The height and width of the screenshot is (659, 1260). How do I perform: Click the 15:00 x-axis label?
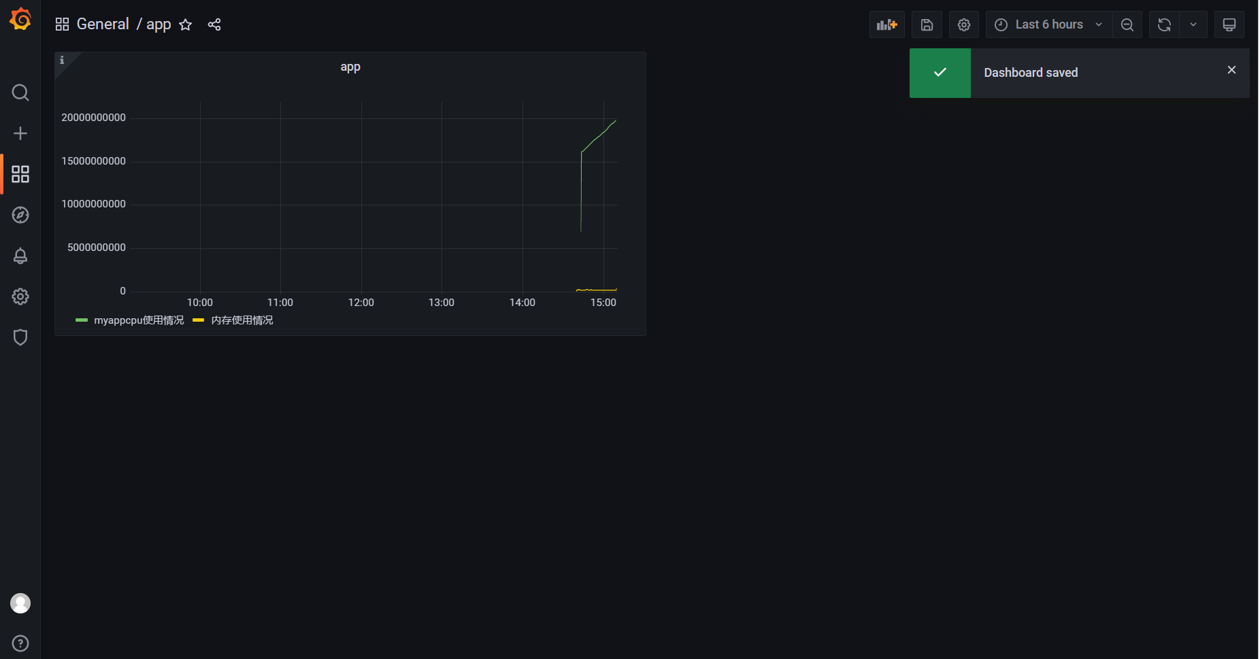[603, 303]
